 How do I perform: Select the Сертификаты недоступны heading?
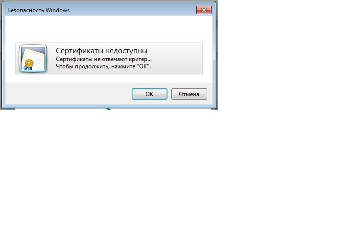pyautogui.click(x=101, y=51)
